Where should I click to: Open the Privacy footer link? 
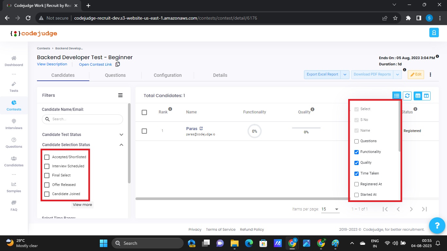pyautogui.click(x=195, y=229)
